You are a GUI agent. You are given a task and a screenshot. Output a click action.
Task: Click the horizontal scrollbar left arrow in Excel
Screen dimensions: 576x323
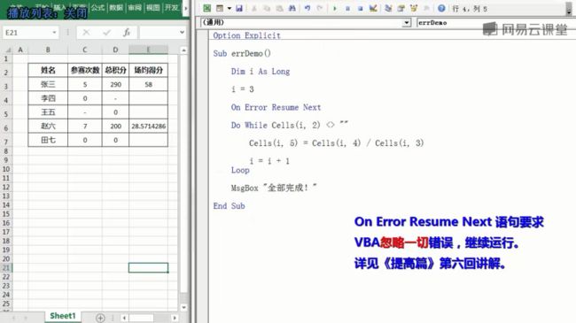124,318
